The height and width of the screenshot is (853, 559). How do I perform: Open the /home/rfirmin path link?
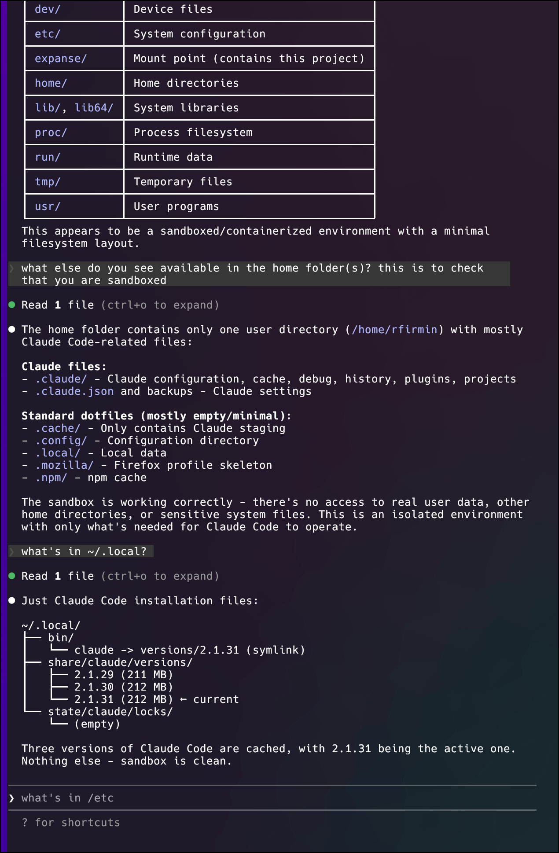pyautogui.click(x=394, y=330)
